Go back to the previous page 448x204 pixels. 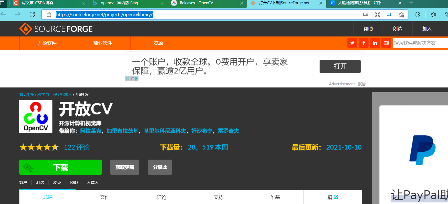pyautogui.click(x=3, y=15)
